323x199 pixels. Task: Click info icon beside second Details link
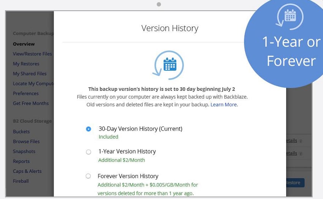click(x=301, y=154)
